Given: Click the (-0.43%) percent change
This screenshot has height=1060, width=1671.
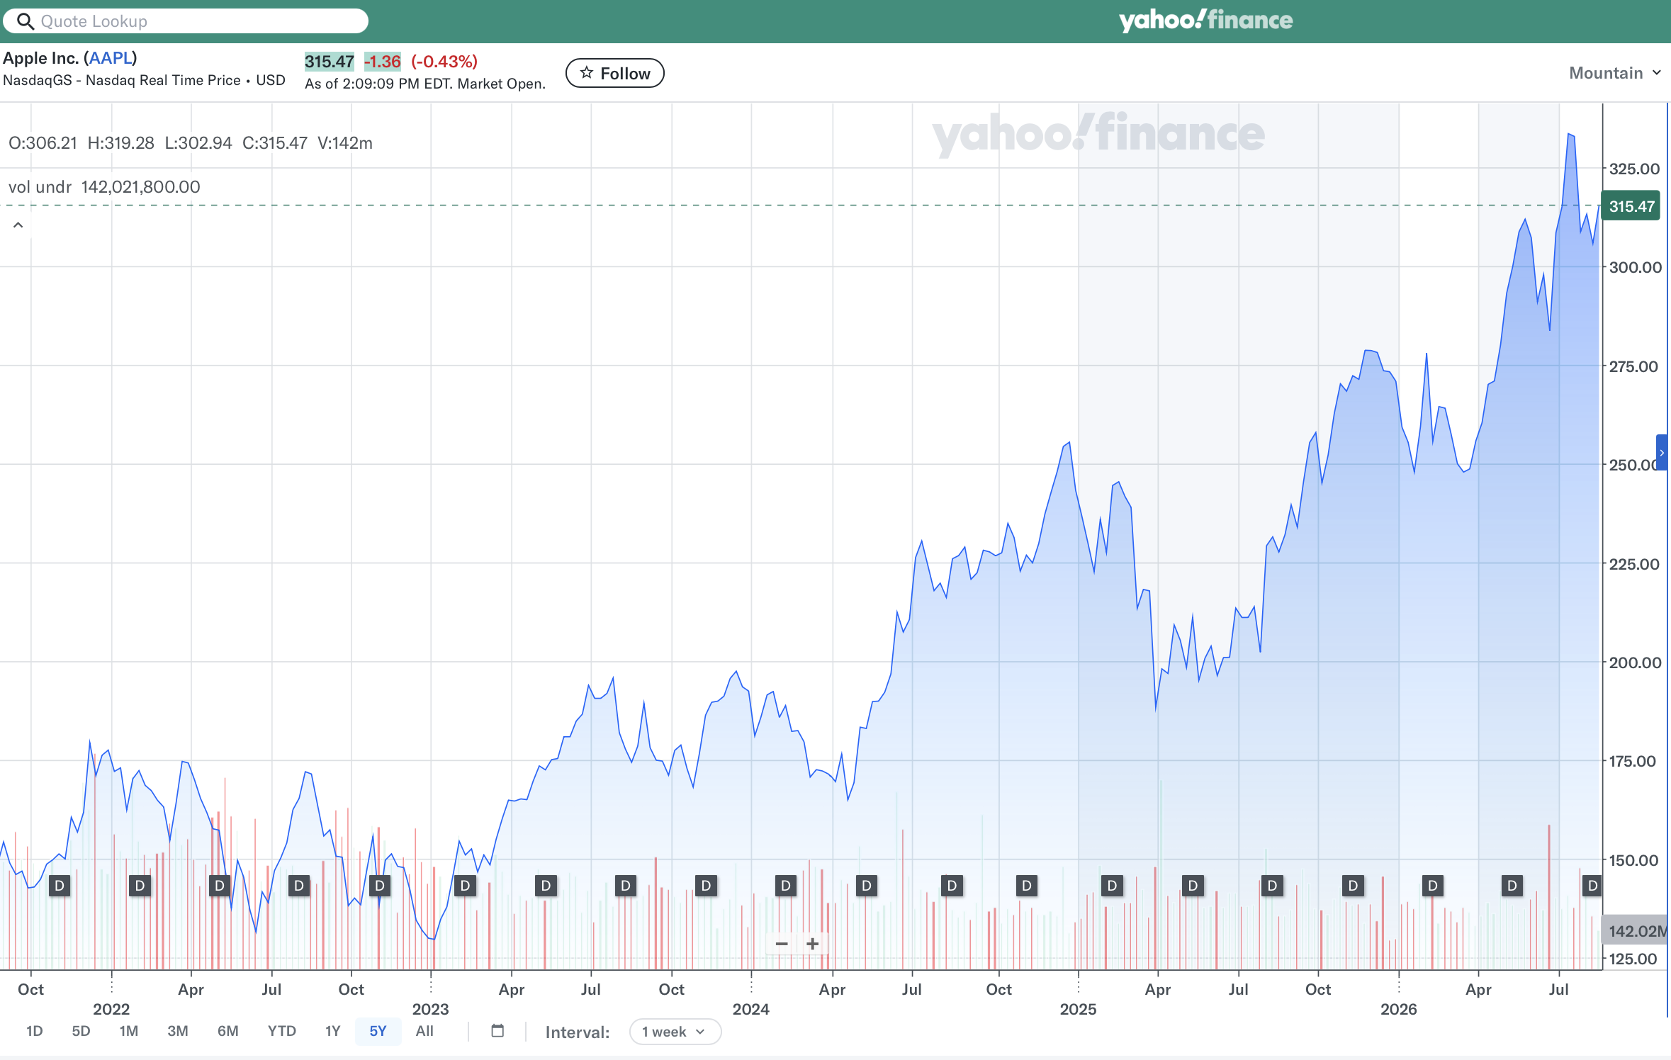Looking at the screenshot, I should click(x=444, y=62).
